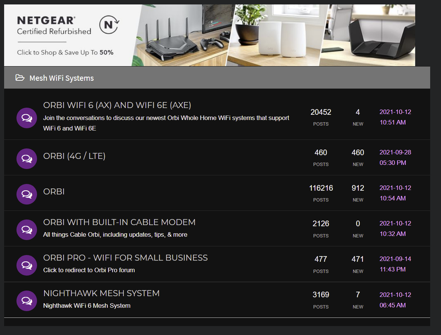The width and height of the screenshot is (441, 335).
Task: Click the Orbi cable modem forum chat icon
Action: point(27,230)
